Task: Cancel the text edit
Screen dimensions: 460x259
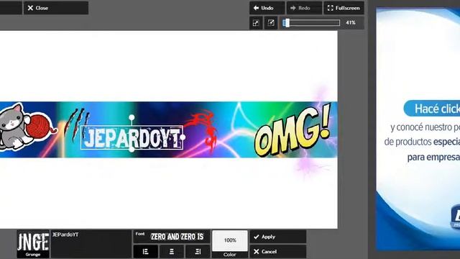Action: click(278, 252)
